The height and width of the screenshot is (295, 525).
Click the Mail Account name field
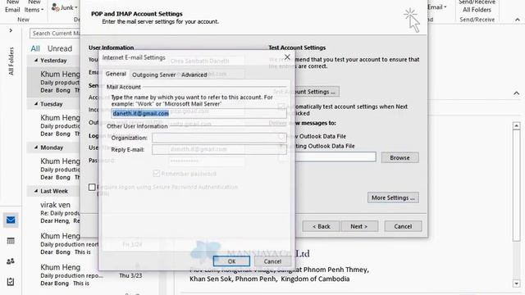pyautogui.click(x=199, y=113)
